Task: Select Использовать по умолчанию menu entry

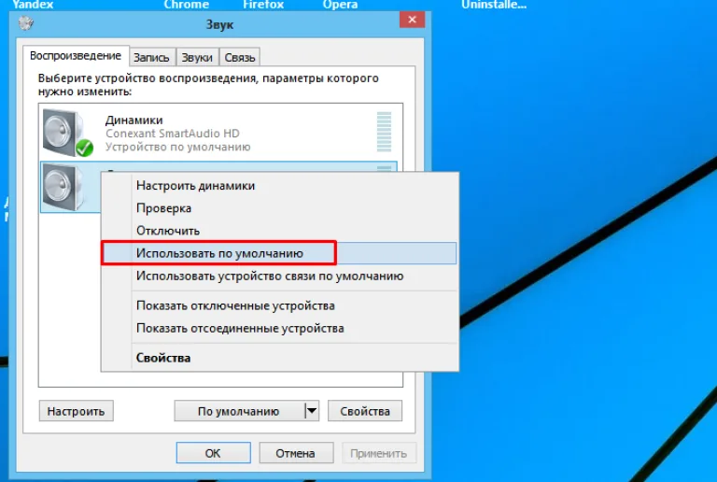Action: tap(279, 253)
